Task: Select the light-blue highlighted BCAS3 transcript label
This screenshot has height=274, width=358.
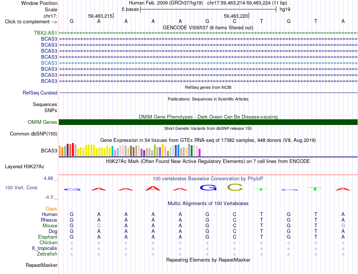Action: pos(49,63)
